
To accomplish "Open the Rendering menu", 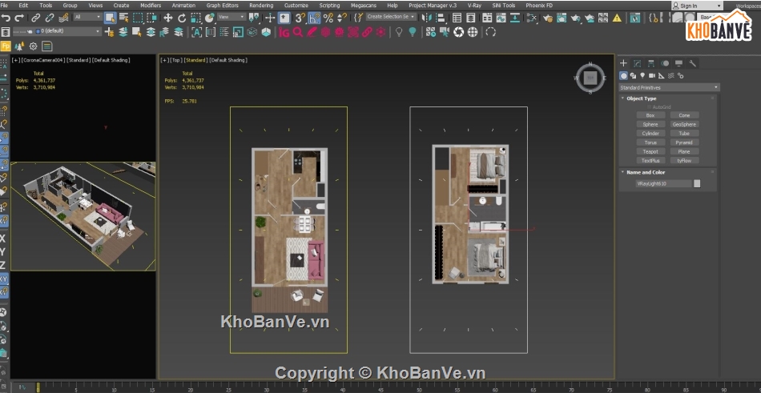I will [261, 6].
